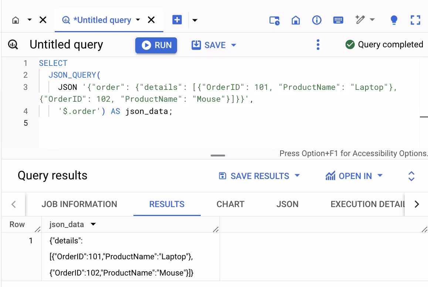Switch to the JOB INFORMATION tab

[x=79, y=204]
